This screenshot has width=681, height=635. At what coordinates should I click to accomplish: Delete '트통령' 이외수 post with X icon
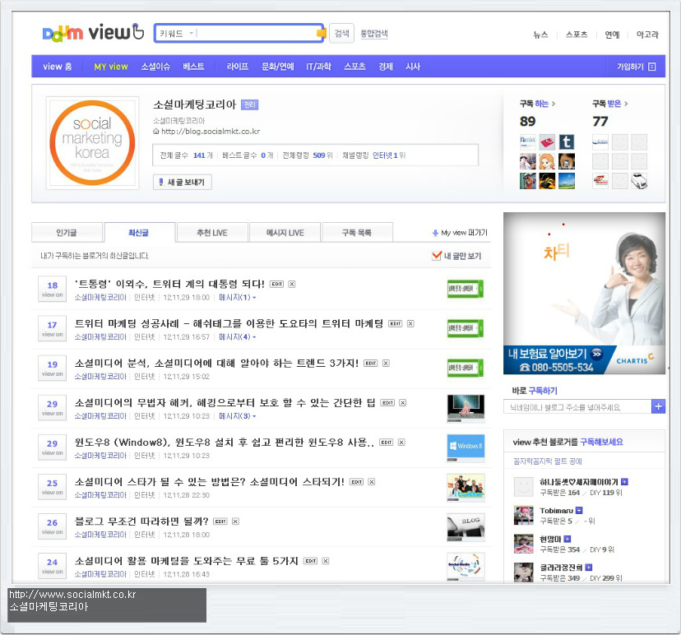[x=292, y=284]
